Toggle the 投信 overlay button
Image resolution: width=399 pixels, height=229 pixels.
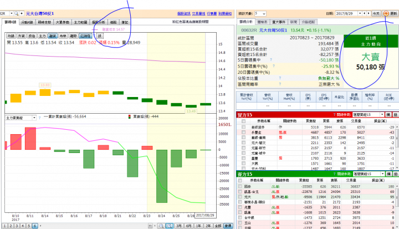coord(32,36)
